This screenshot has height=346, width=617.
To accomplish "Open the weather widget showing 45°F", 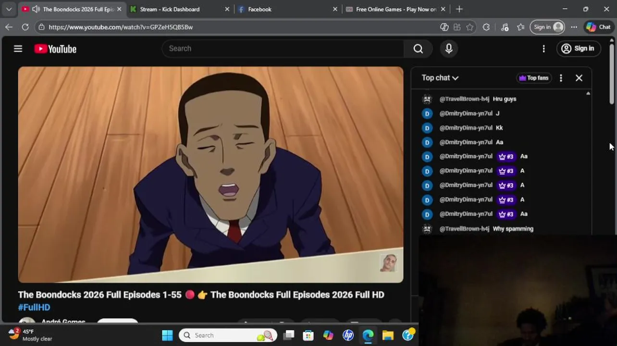I will pyautogui.click(x=30, y=335).
